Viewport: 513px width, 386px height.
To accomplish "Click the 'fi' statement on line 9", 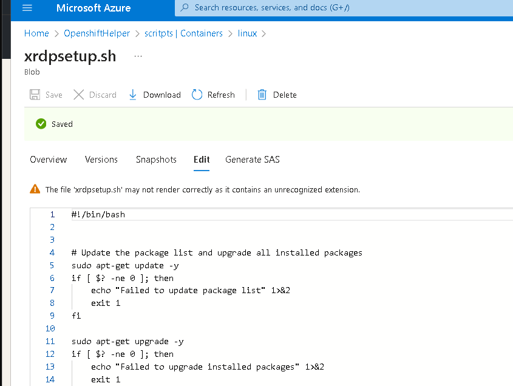I will (76, 316).
